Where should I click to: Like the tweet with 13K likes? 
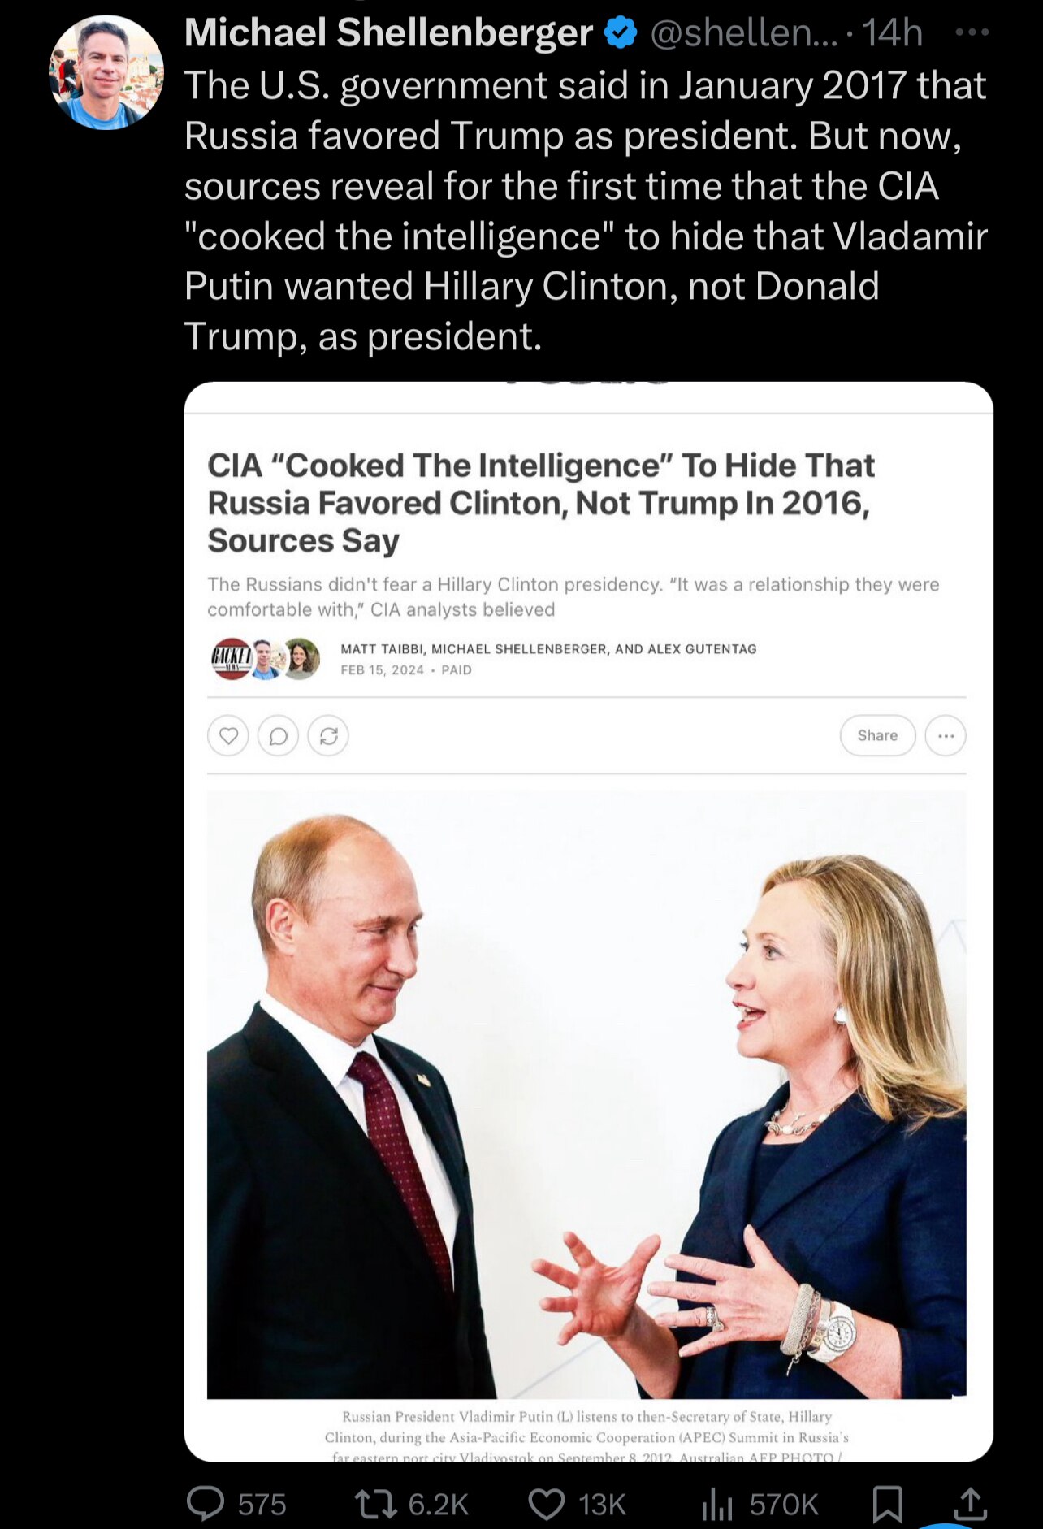[x=547, y=1504]
